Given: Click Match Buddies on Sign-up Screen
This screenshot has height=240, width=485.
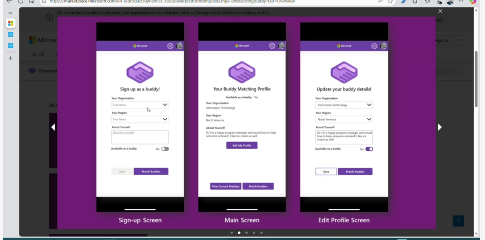Looking at the screenshot, I should pos(151,171).
